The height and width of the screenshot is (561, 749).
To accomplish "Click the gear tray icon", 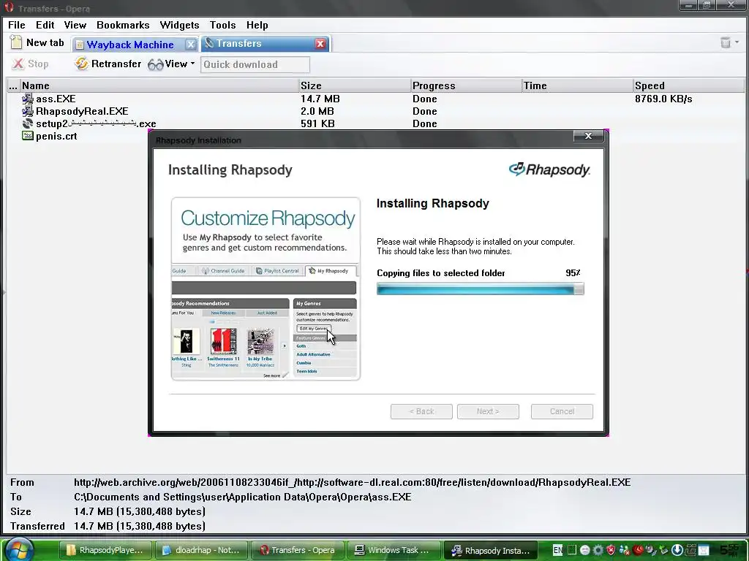I will click(598, 550).
